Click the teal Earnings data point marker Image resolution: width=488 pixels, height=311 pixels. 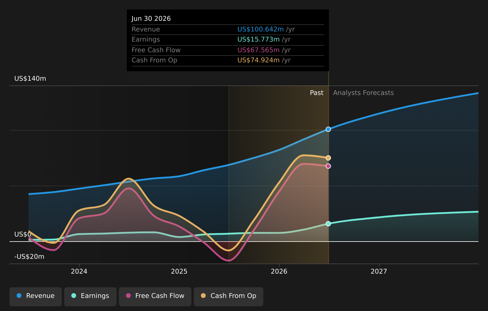(328, 223)
